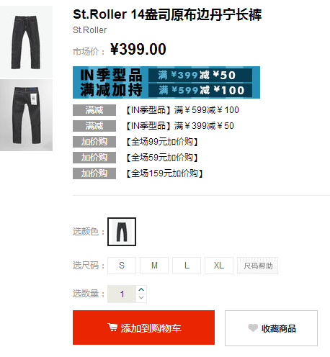The image size is (330, 357).
Task: Click the St.Roller brand link
Action: point(89,30)
